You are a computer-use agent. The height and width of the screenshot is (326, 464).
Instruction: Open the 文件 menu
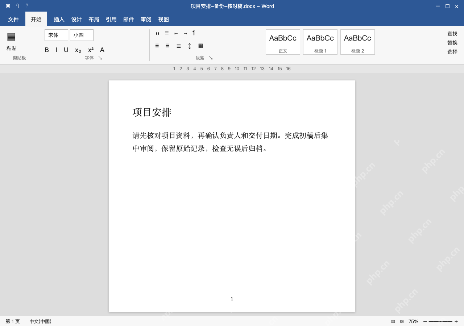click(13, 20)
